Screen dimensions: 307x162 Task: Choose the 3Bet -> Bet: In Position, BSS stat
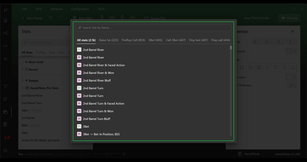pyautogui.click(x=101, y=134)
